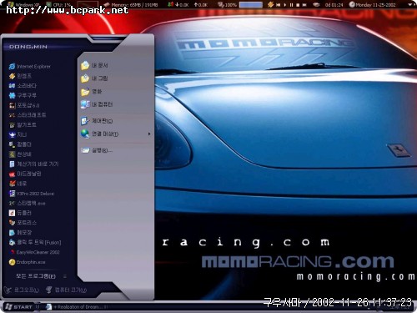Viewport: 417px width, 313px height.
Task: Switch to the Realization of Dream taskbar window
Action: point(77,307)
